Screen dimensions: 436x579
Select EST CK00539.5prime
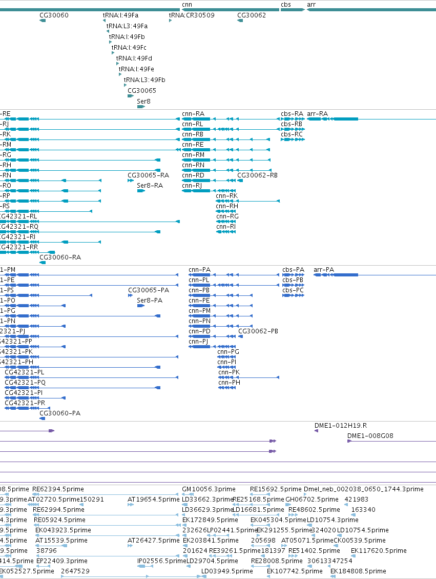[x=360, y=541]
